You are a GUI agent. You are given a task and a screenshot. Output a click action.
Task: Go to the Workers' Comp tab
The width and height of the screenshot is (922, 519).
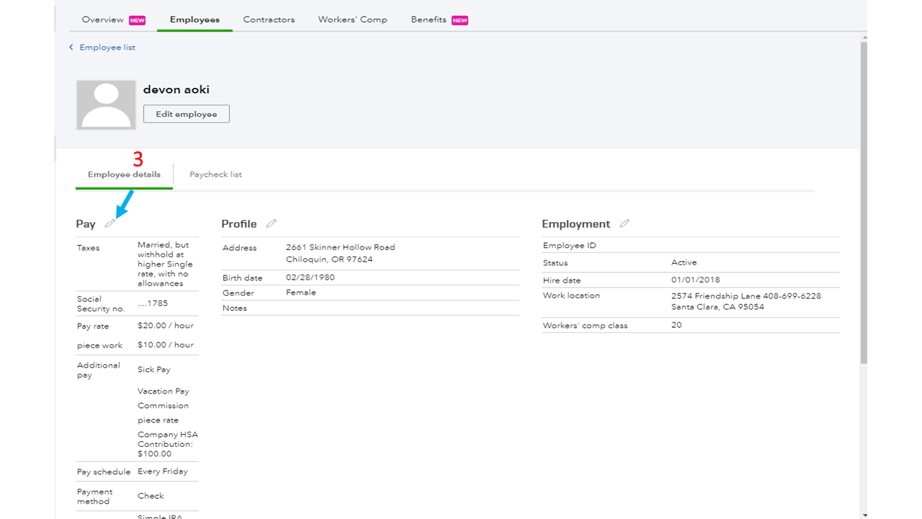[x=352, y=19]
